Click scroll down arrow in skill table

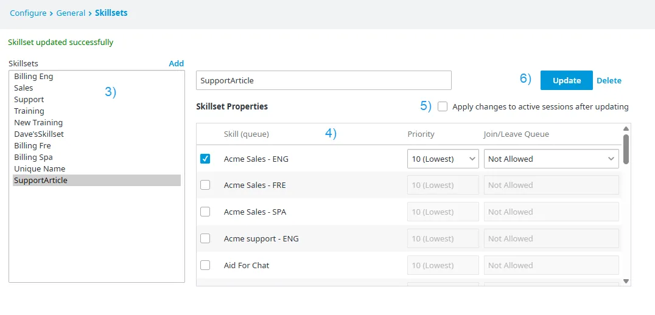(x=626, y=281)
